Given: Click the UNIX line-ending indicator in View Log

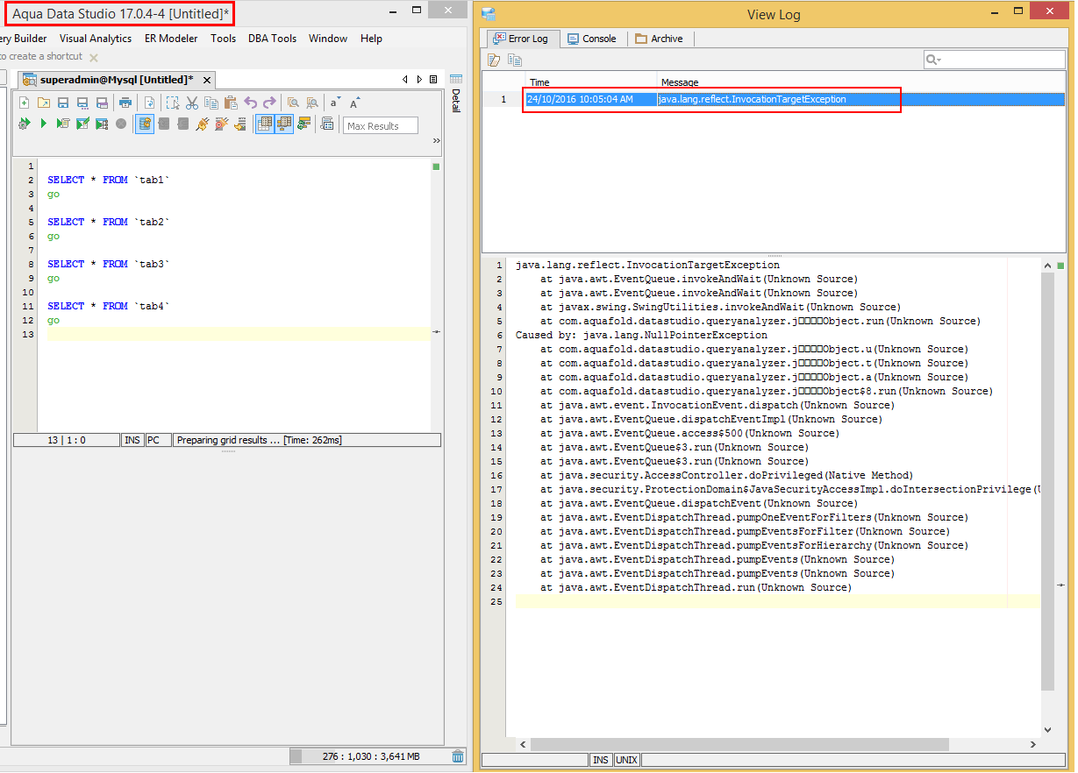Looking at the screenshot, I should click(626, 760).
